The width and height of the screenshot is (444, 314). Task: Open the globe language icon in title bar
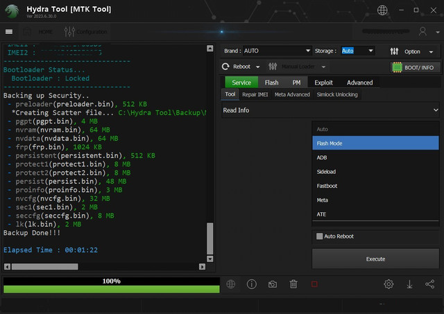pos(382,10)
